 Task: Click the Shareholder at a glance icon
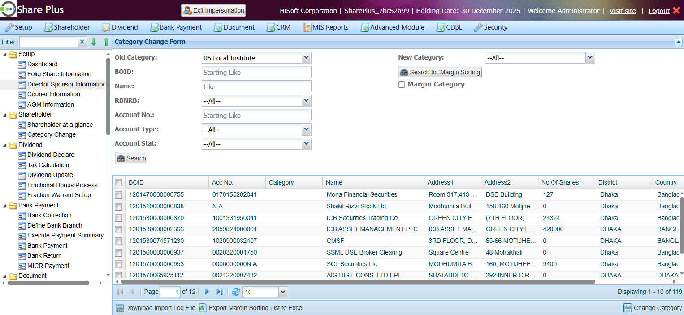(22, 125)
